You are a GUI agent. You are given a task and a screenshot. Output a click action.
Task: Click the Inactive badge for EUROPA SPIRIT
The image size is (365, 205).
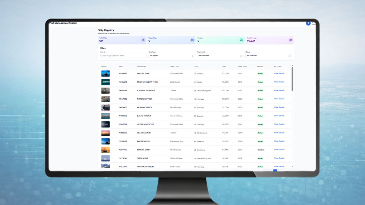coord(261,150)
